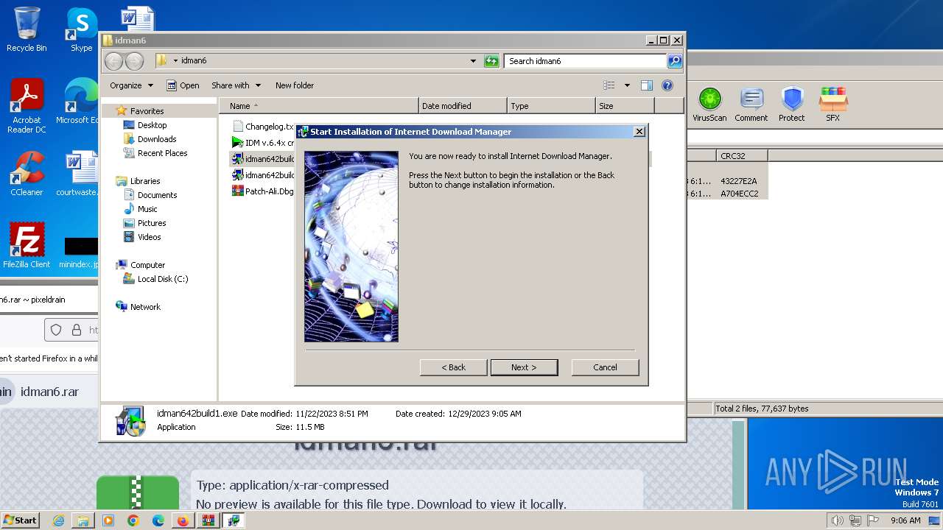This screenshot has height=530, width=943.
Task: Click Next to begin IDM installation
Action: pos(524,367)
